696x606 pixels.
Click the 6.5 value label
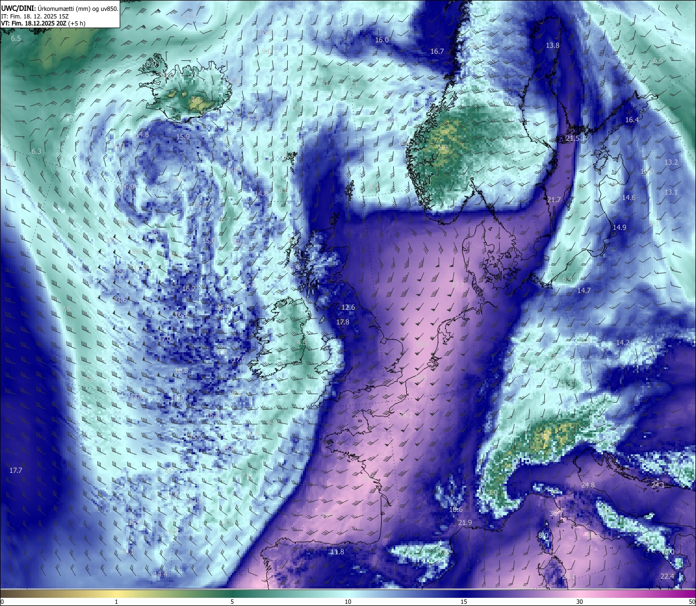[x=16, y=39]
